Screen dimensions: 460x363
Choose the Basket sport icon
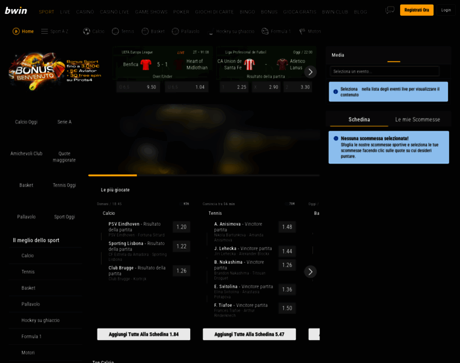tap(145, 31)
